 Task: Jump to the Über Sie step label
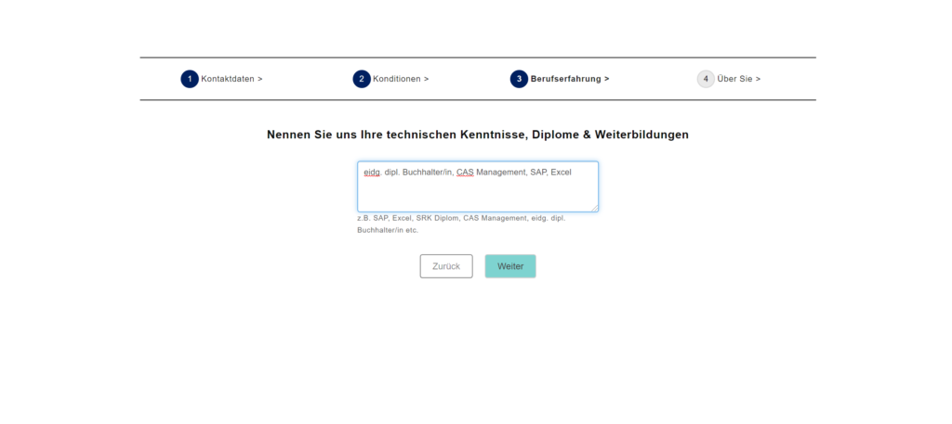point(738,79)
